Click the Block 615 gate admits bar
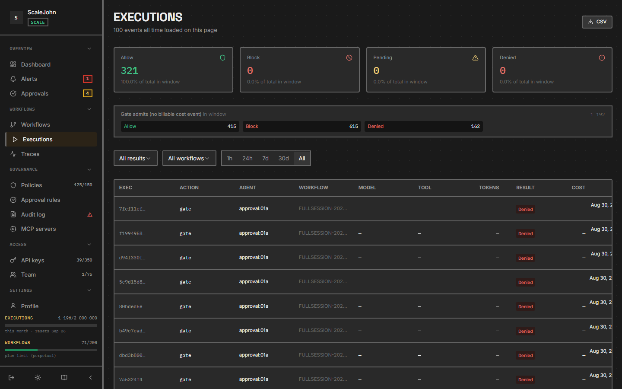 click(301, 126)
